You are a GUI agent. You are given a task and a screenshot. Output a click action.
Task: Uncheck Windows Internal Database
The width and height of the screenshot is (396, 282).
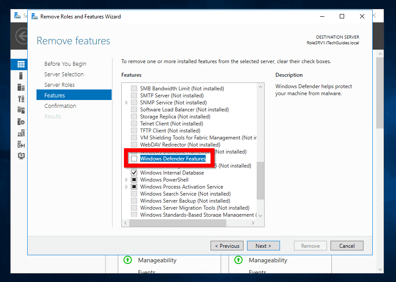[x=134, y=172]
